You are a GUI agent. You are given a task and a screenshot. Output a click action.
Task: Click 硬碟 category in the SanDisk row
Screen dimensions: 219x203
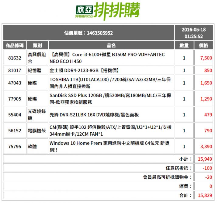37,99
